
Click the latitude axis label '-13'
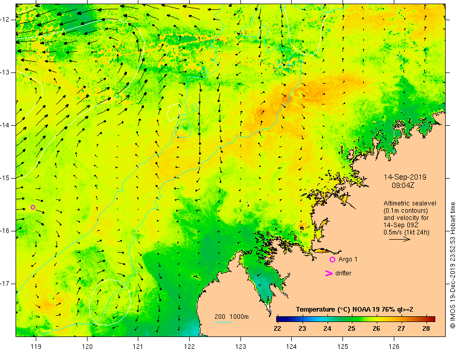tap(5, 72)
